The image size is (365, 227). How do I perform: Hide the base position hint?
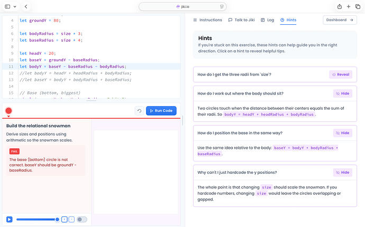click(343, 133)
